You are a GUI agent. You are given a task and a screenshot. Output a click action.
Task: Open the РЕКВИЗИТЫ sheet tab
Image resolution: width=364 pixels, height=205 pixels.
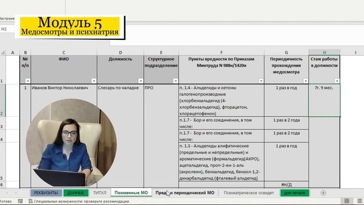46,192
